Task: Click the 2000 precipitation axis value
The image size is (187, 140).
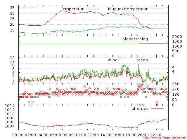Action: click(x=177, y=37)
